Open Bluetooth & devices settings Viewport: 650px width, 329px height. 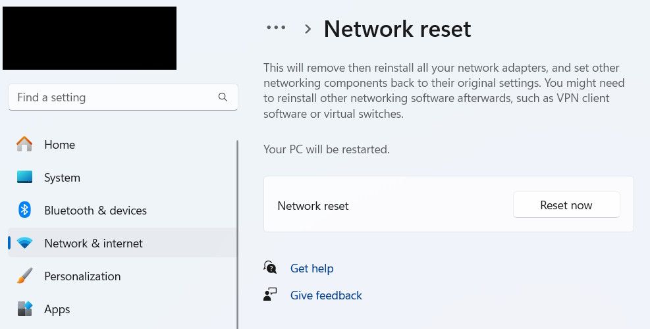click(122, 210)
